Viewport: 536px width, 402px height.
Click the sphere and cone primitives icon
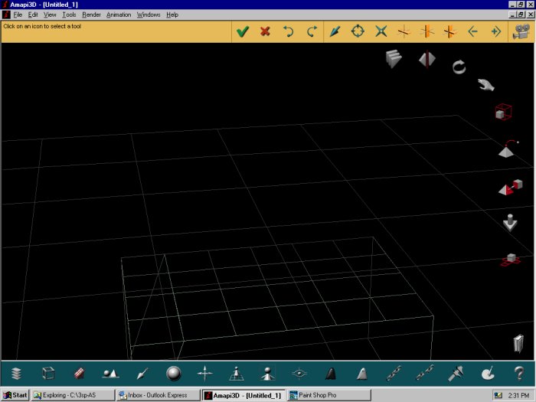110,374
